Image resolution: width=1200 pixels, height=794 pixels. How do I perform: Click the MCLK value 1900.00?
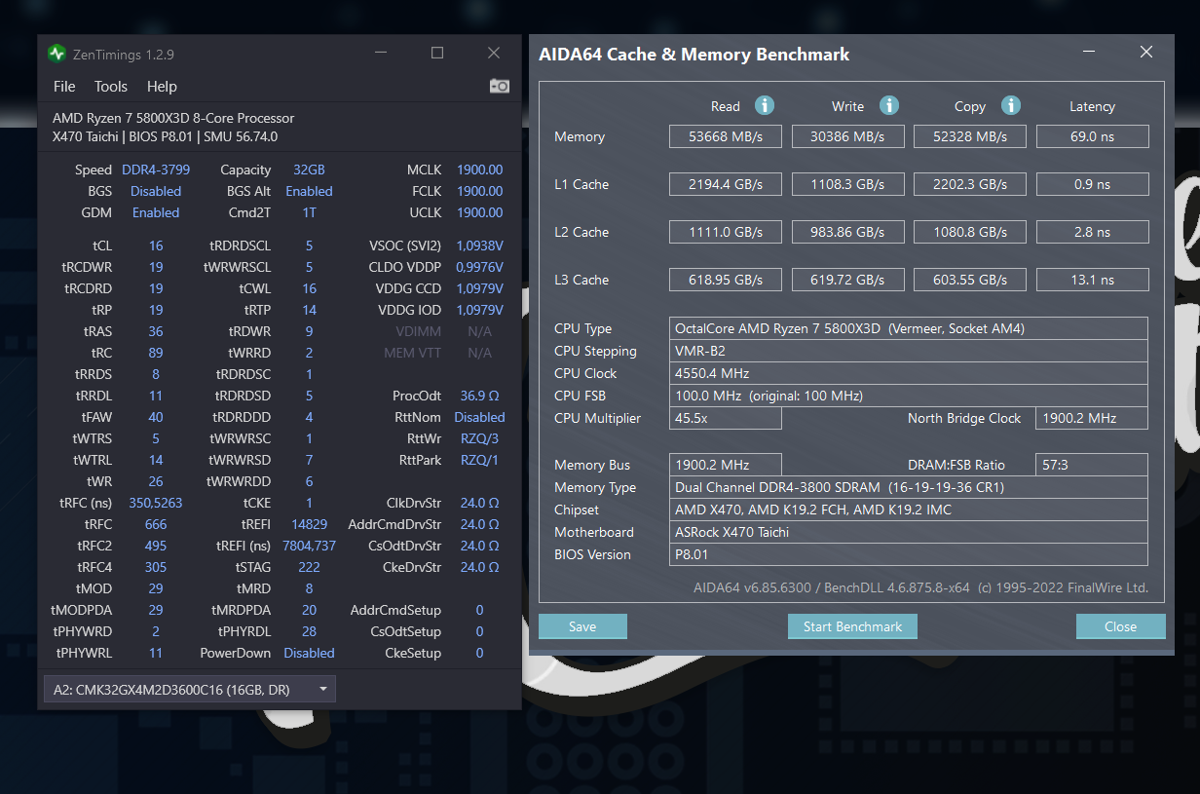click(x=480, y=170)
